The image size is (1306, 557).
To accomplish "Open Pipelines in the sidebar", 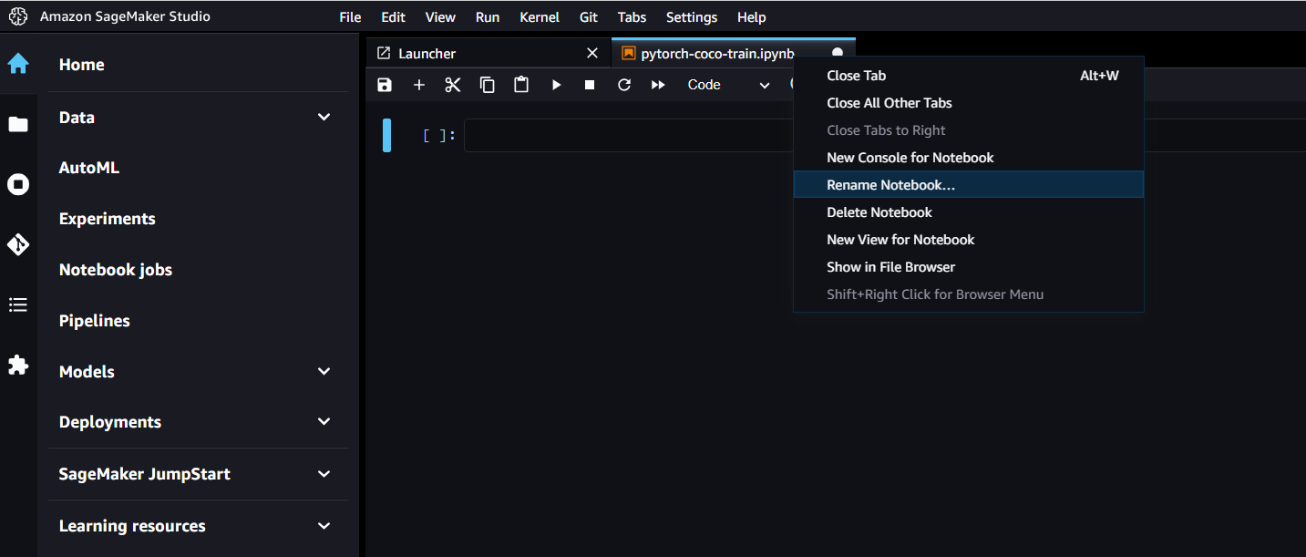I will (94, 321).
